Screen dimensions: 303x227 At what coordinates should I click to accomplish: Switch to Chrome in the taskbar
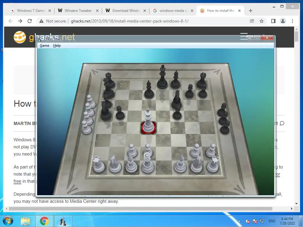[x=44, y=221]
